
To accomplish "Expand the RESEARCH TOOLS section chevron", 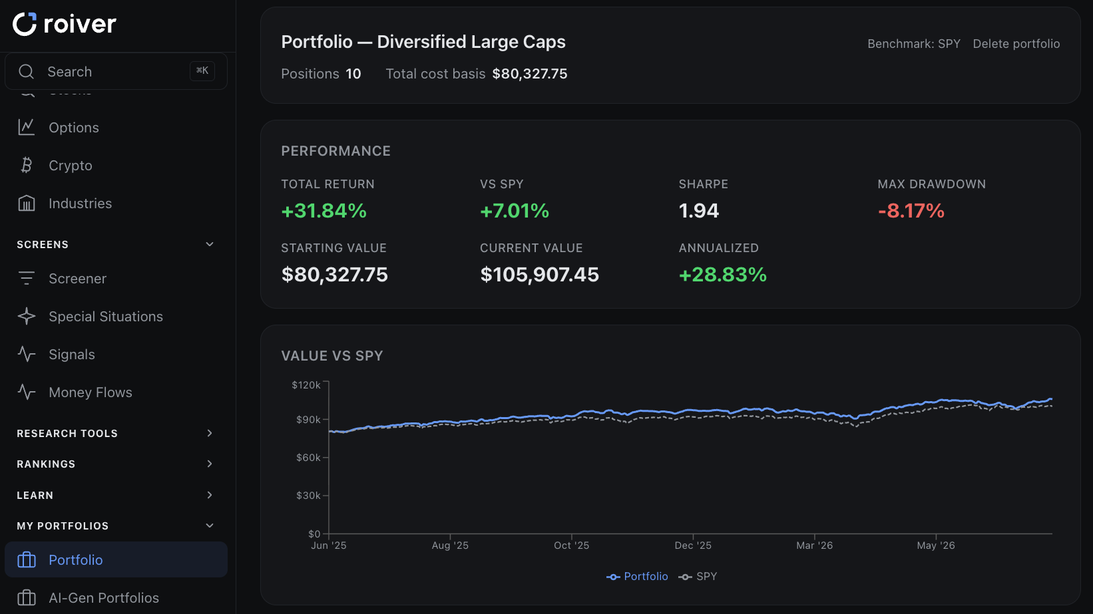I will (x=210, y=433).
